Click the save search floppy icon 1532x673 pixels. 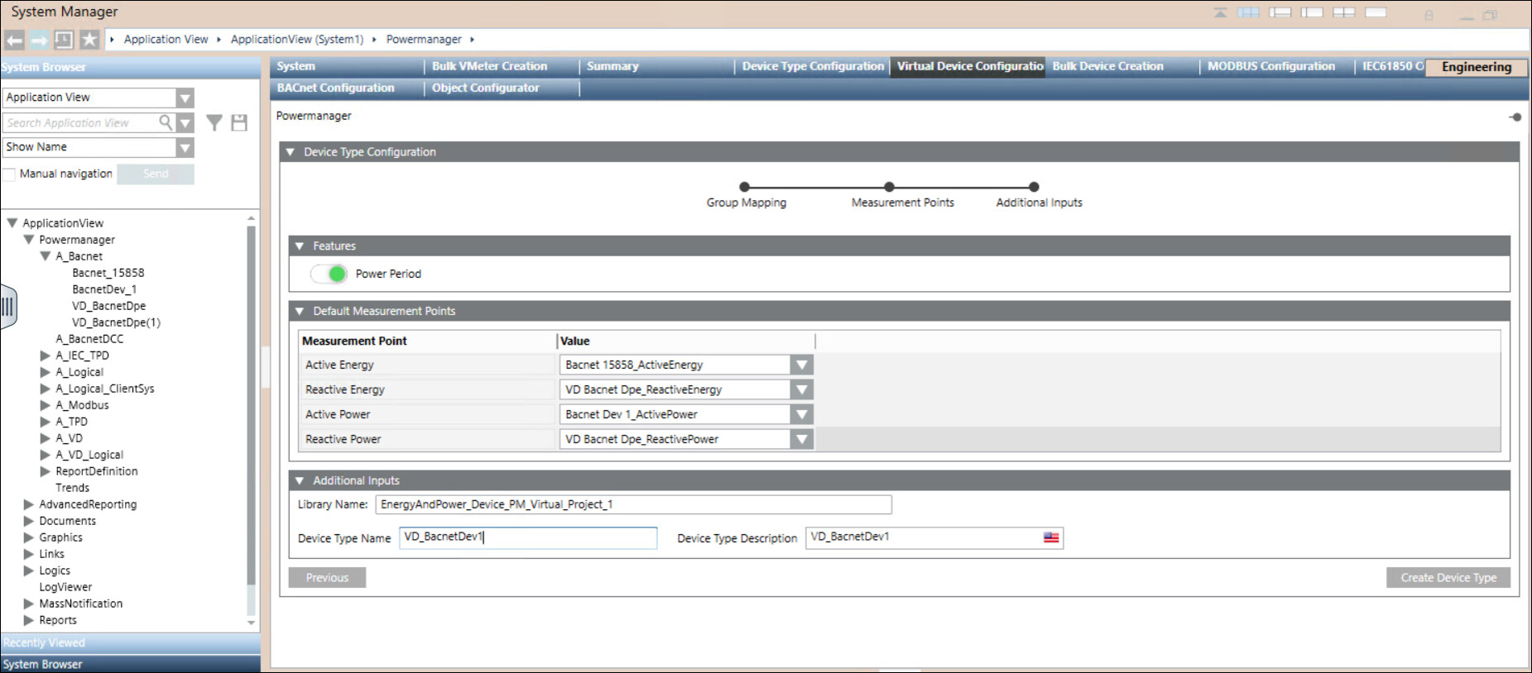239,123
